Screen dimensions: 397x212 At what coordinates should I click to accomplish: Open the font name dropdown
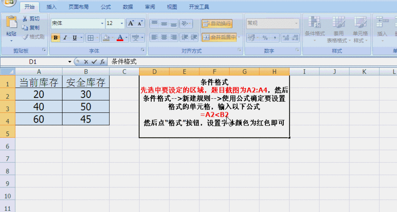[x=102, y=23]
